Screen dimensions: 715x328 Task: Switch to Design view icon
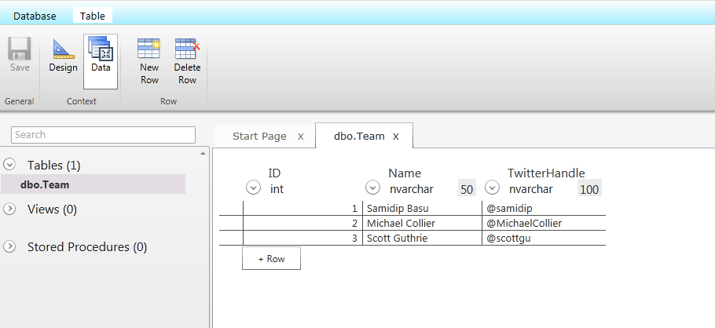pyautogui.click(x=63, y=49)
